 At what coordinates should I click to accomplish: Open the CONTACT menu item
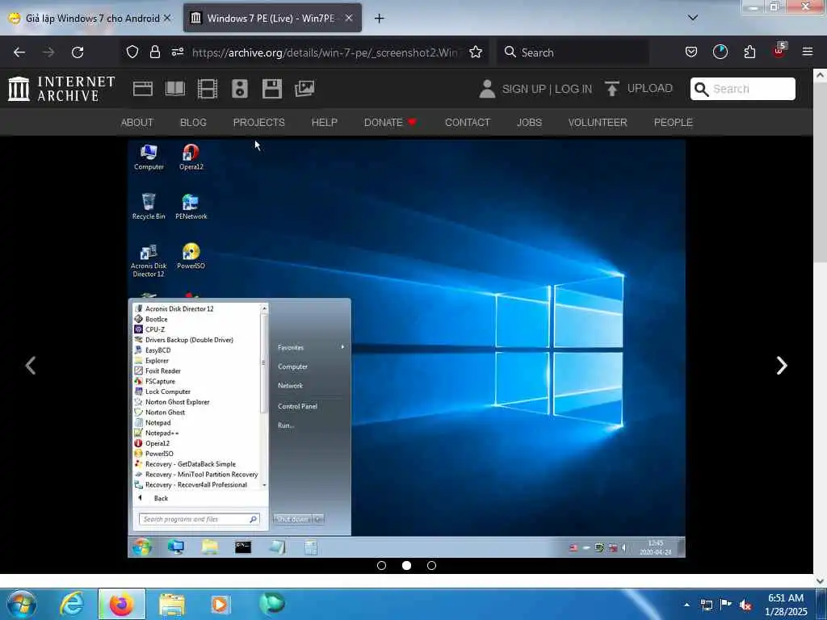[x=468, y=123]
